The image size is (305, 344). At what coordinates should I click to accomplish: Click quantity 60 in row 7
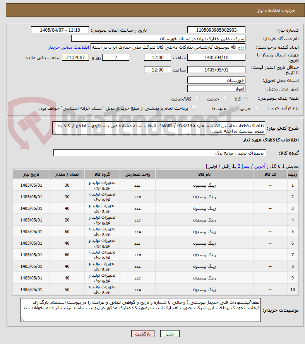(x=67, y=255)
